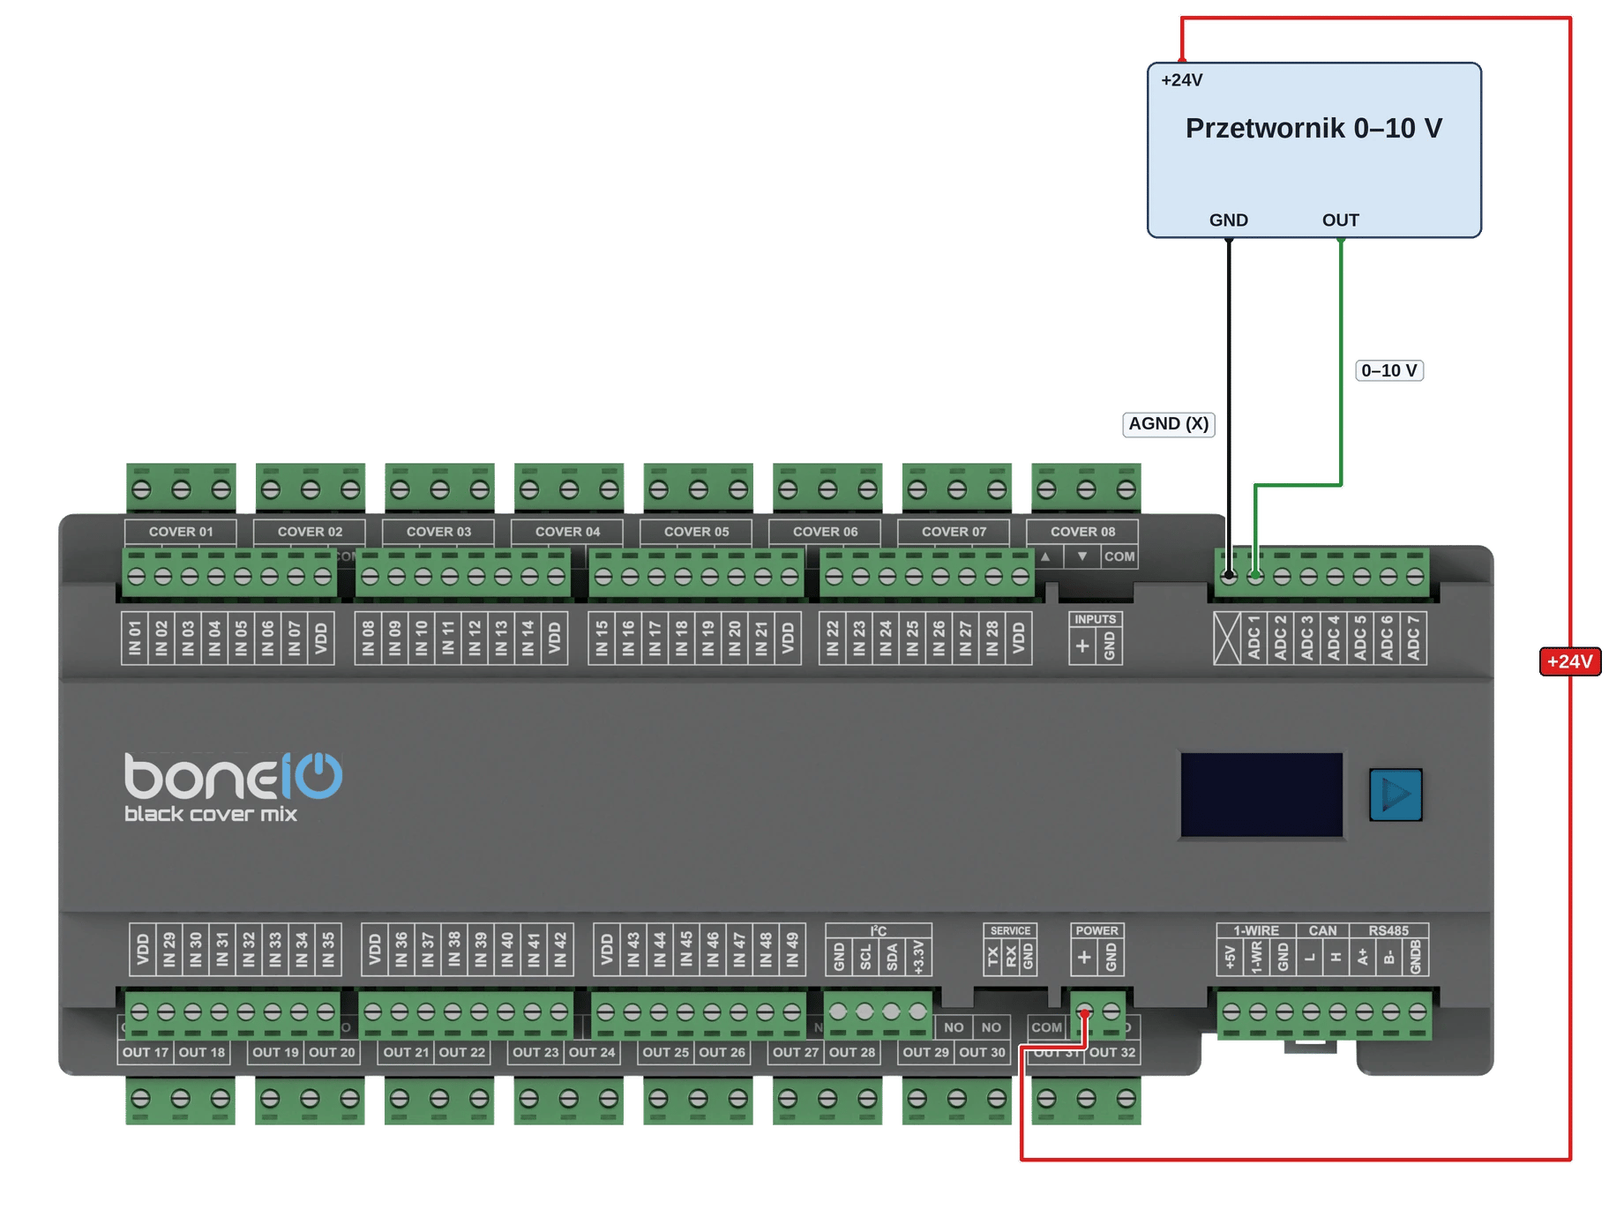Click the ADC 1 terminal label
The image size is (1624, 1209).
coord(1254,638)
